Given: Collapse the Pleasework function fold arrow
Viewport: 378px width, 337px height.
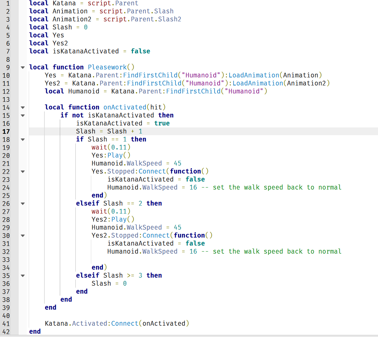Looking at the screenshot, I should coord(23,67).
